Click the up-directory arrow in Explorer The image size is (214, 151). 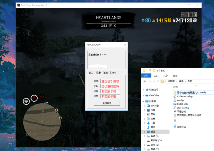(157, 81)
